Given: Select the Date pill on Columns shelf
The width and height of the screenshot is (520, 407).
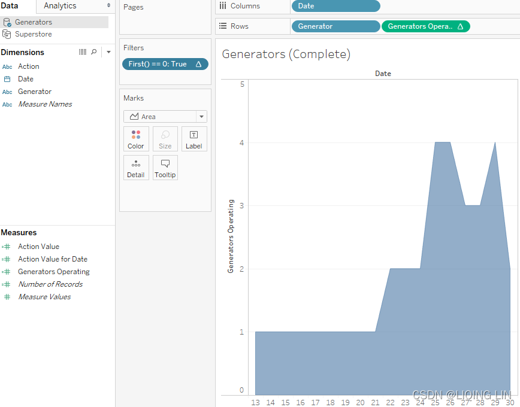Looking at the screenshot, I should tap(335, 6).
